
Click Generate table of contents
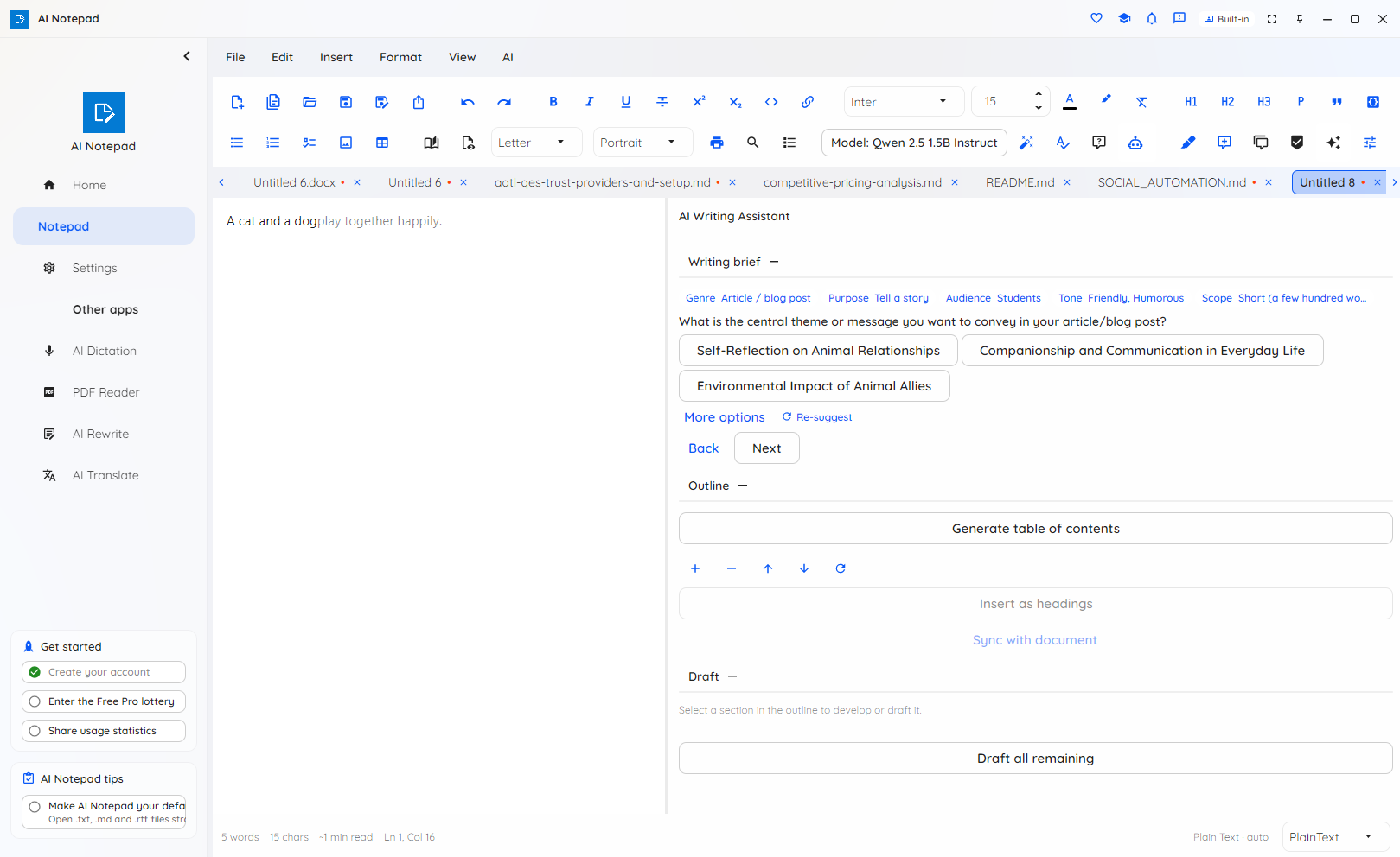1036,529
